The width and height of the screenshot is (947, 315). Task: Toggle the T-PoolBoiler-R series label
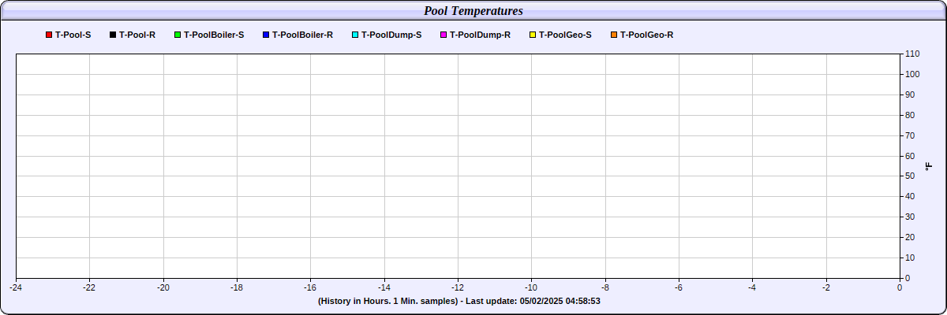[302, 35]
